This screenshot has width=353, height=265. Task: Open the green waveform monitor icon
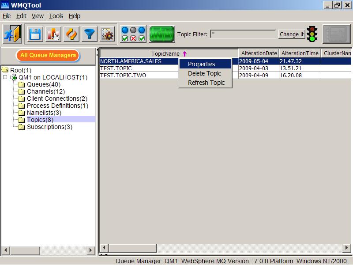coord(162,34)
